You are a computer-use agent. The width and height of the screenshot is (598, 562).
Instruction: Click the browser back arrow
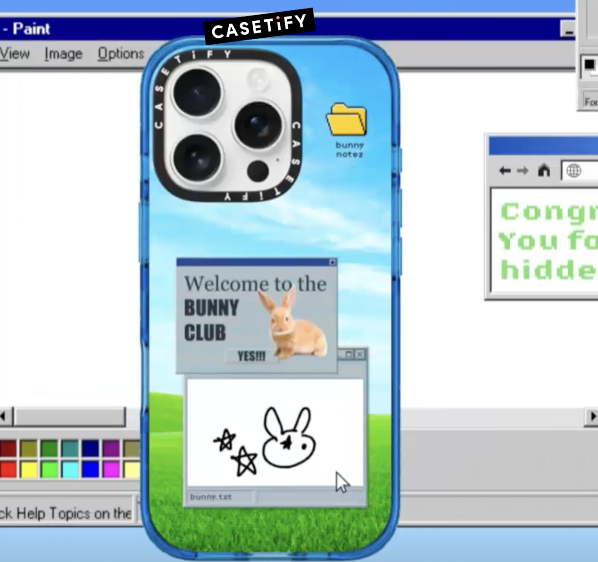click(x=505, y=171)
